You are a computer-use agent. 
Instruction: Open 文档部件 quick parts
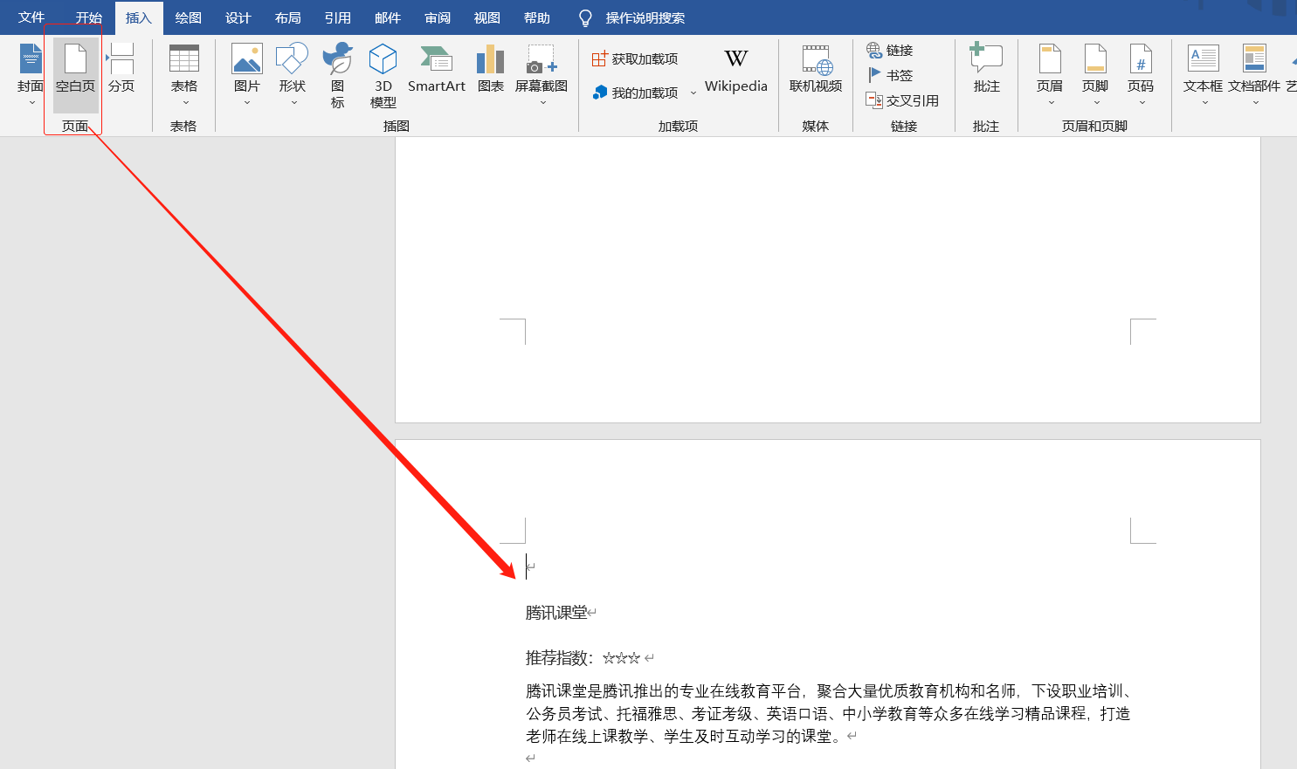click(x=1254, y=75)
